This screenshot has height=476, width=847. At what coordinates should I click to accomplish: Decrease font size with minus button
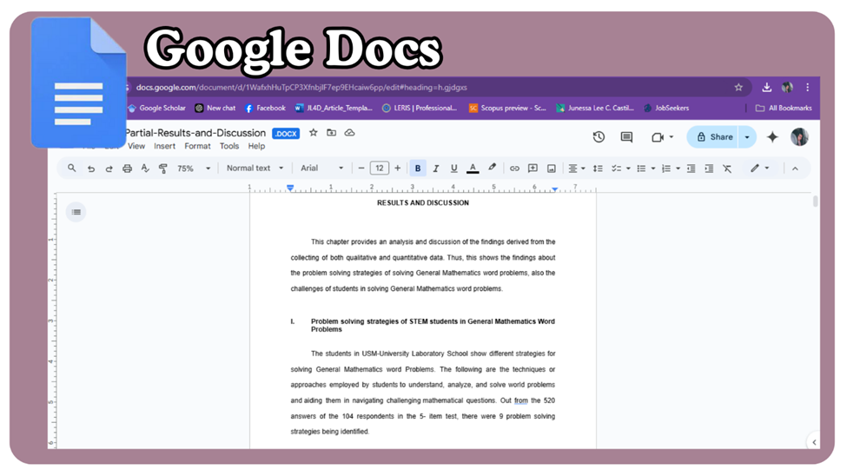361,168
